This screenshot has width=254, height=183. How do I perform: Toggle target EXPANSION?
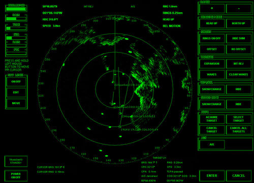pos(212,64)
